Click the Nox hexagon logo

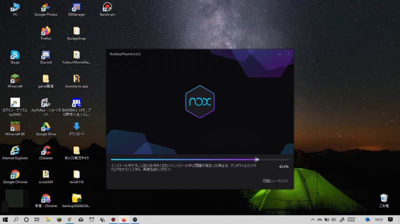199,102
